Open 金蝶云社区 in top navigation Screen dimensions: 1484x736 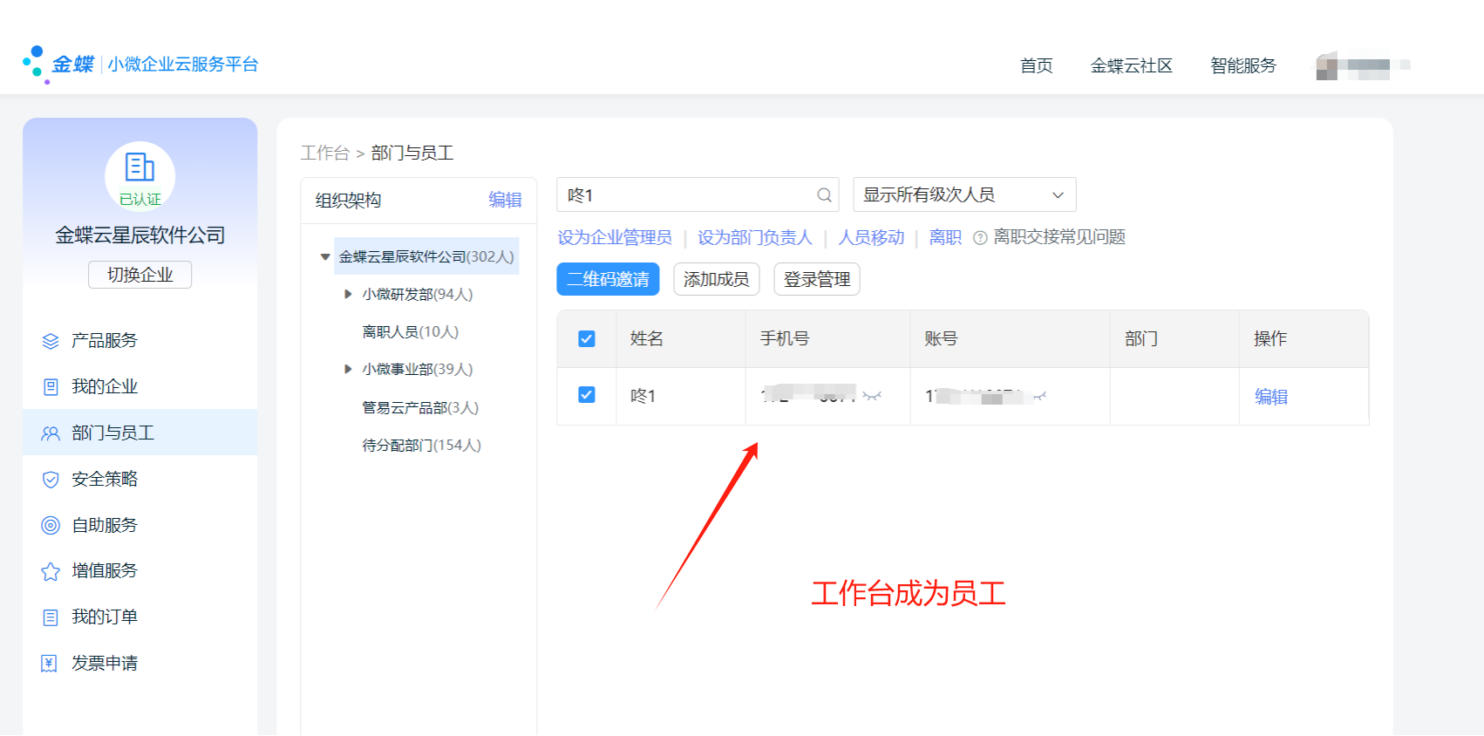coord(1132,65)
